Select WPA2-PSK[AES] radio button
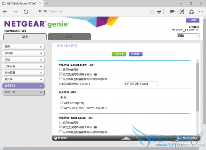 coord(61,103)
